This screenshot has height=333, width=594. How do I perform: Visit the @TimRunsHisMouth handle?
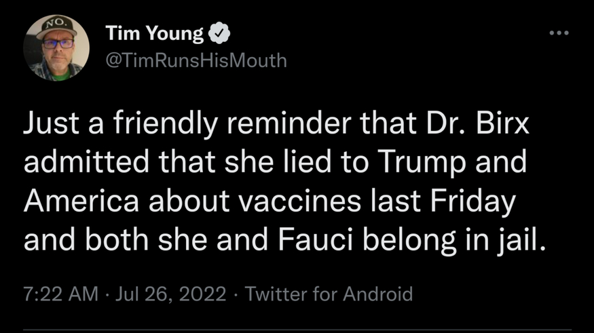tap(196, 60)
